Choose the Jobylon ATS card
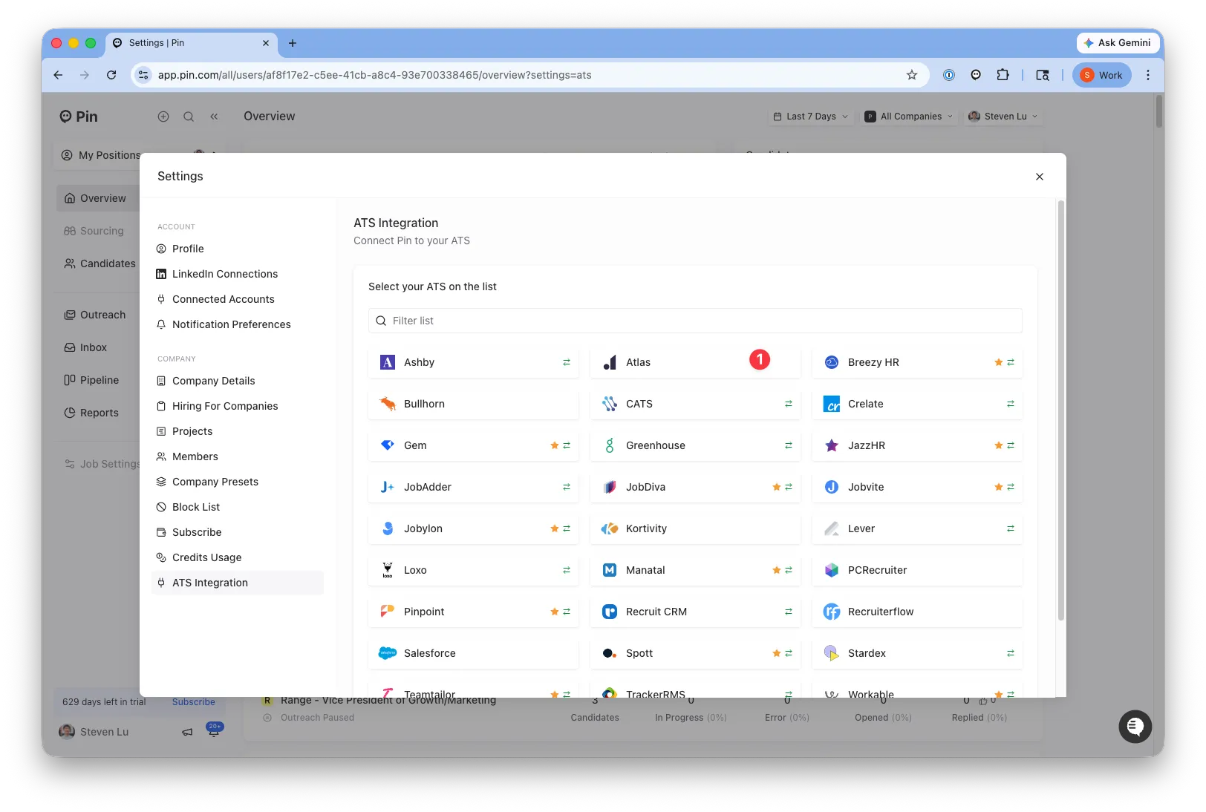The width and height of the screenshot is (1206, 812). [473, 528]
